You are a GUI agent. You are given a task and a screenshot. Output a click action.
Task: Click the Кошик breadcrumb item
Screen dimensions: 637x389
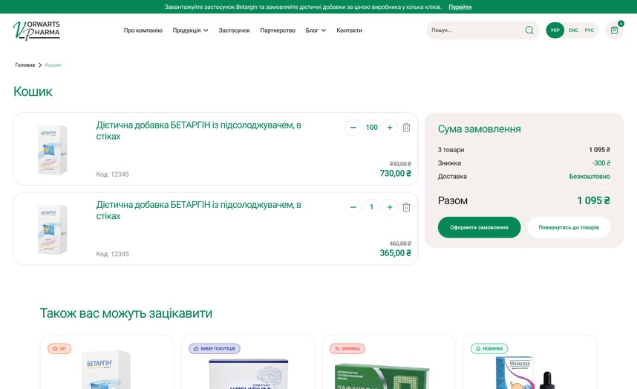point(53,65)
